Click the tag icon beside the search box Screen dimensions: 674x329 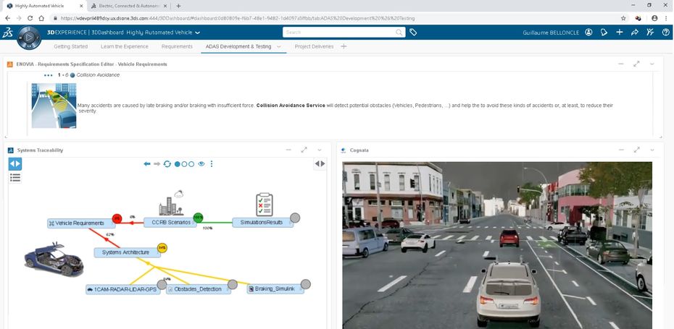click(413, 33)
